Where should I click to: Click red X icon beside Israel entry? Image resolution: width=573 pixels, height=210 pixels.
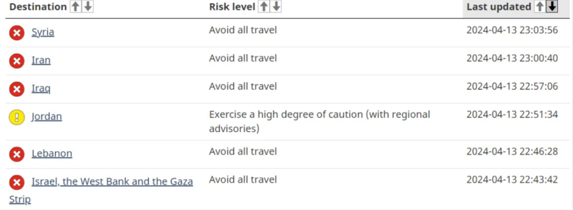coord(17,182)
